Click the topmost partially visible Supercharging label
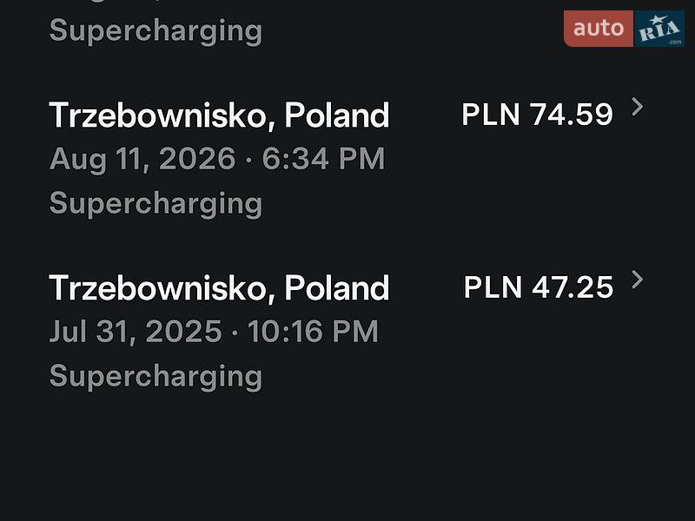Screen dimensions: 695x521 tap(156, 31)
